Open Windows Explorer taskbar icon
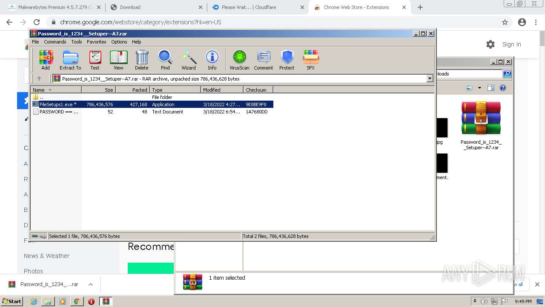 (48, 301)
